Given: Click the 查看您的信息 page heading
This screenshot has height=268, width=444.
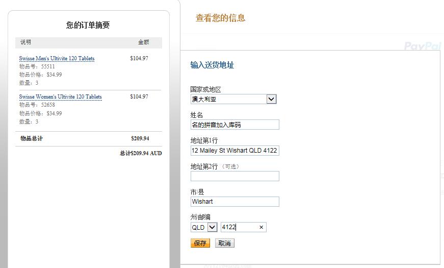Looking at the screenshot, I should [220, 18].
